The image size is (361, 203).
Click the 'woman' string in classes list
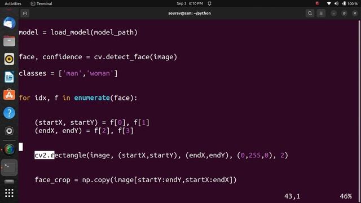100,73
